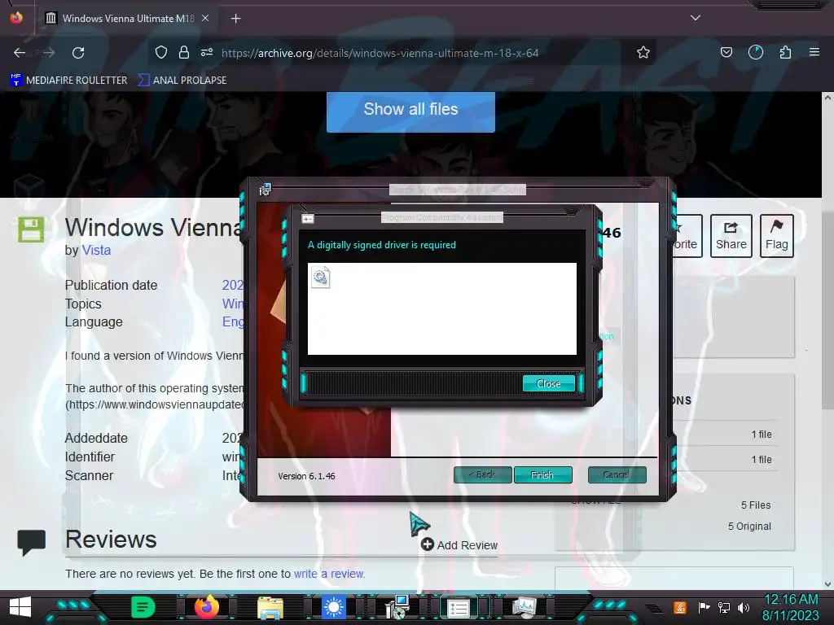Click the setup installer taskbar icon
The width and height of the screenshot is (834, 625).
tap(397, 607)
